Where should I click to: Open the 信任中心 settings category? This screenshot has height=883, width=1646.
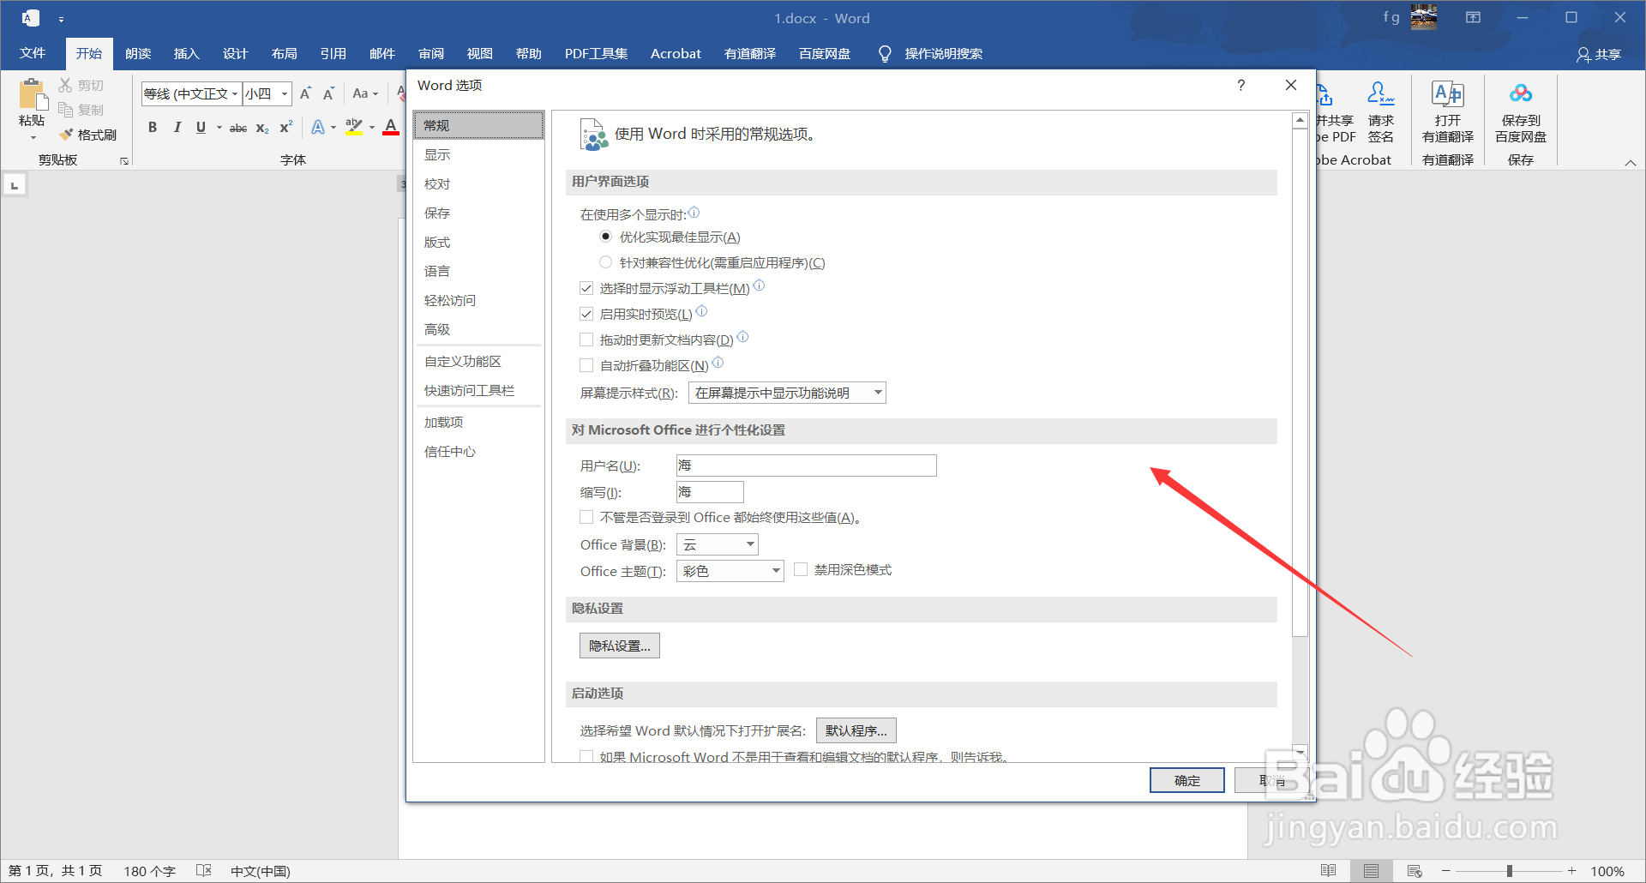pyautogui.click(x=449, y=451)
